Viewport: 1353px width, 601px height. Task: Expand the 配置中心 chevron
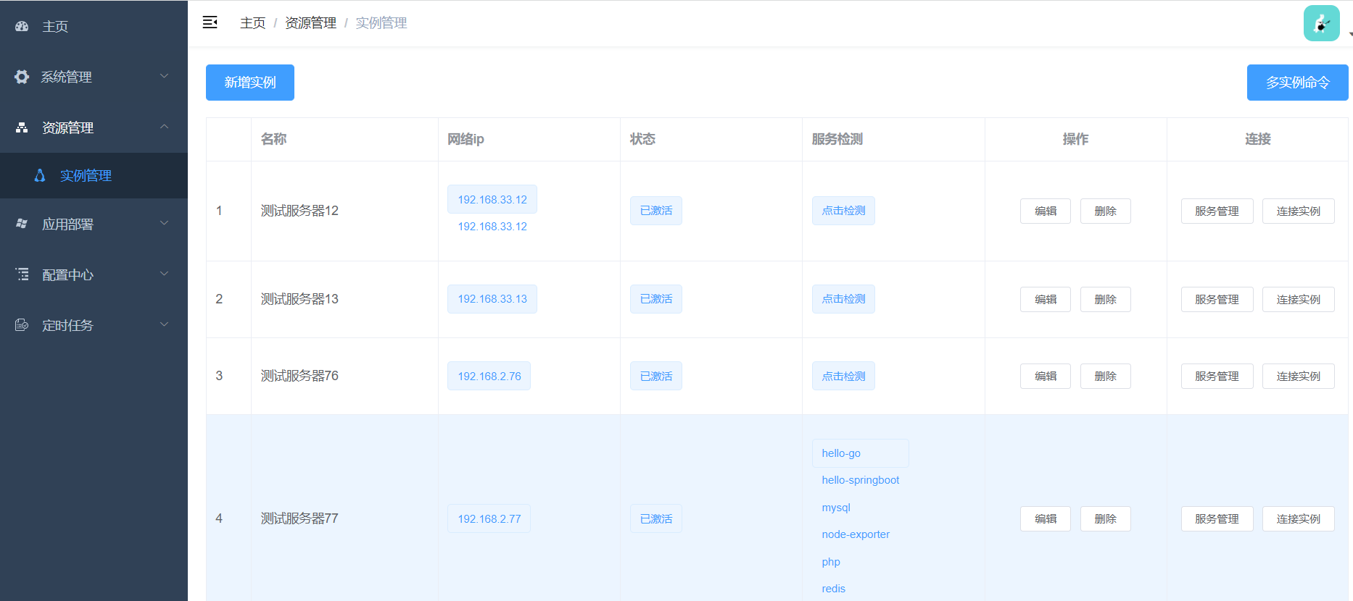165,274
